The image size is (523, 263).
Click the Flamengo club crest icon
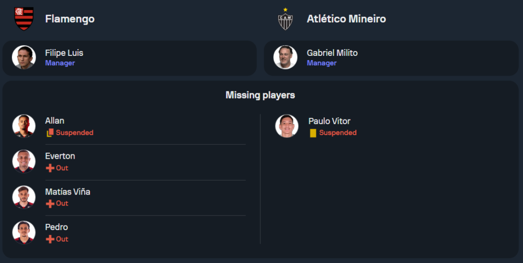pyautogui.click(x=24, y=19)
